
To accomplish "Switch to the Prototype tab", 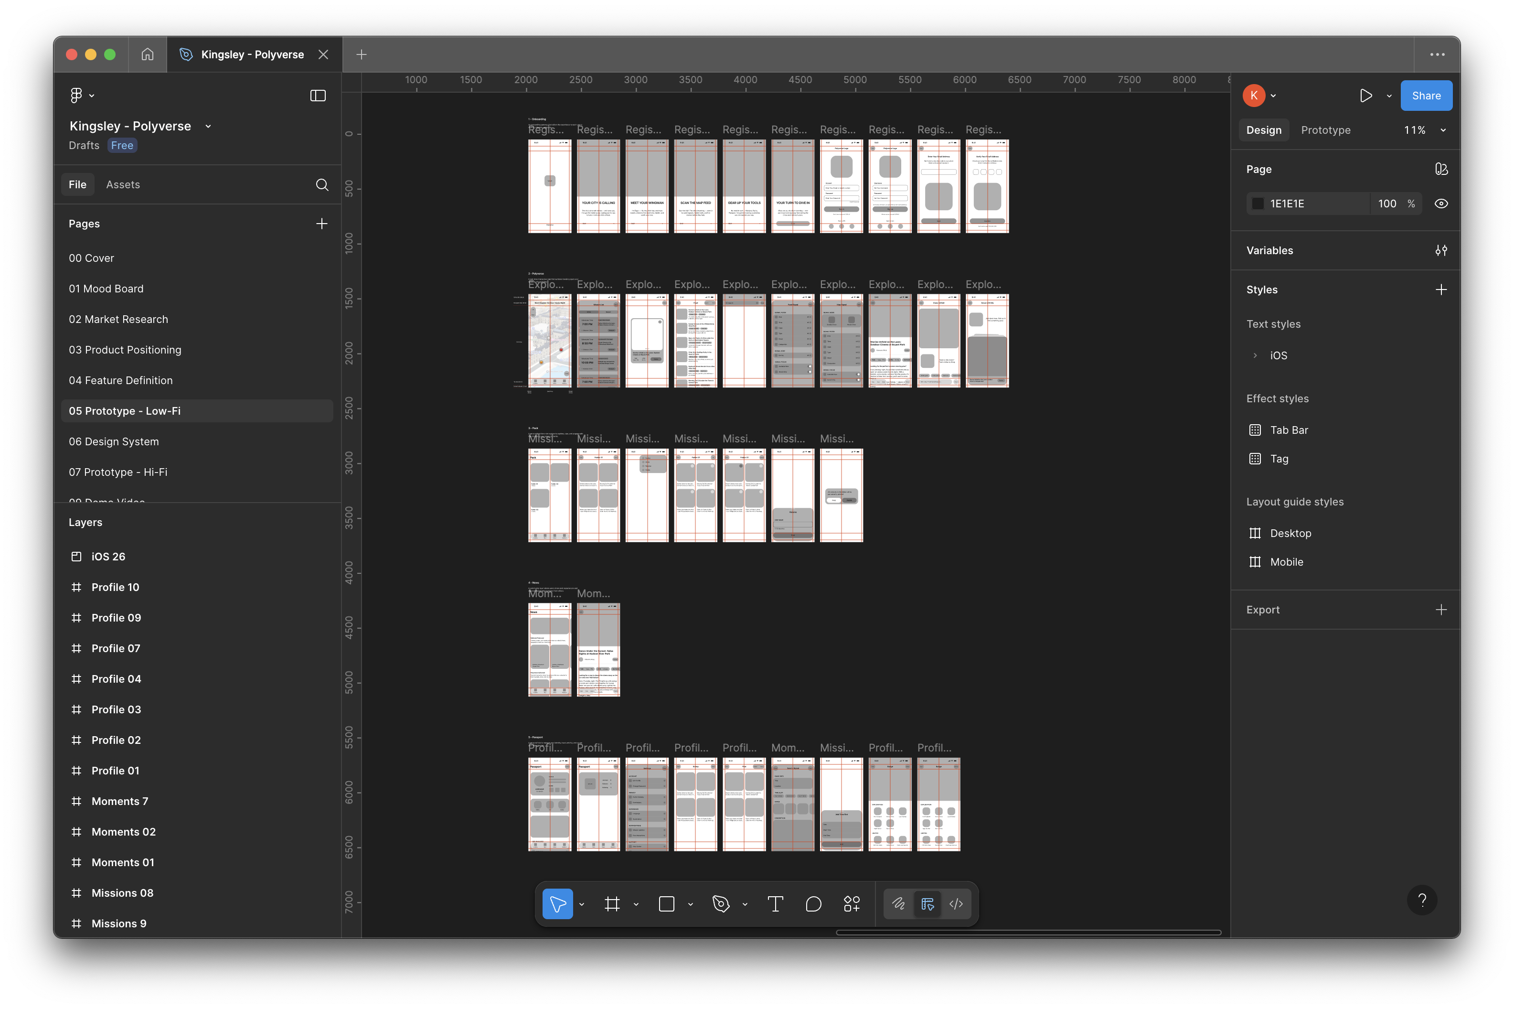I will click(1325, 130).
